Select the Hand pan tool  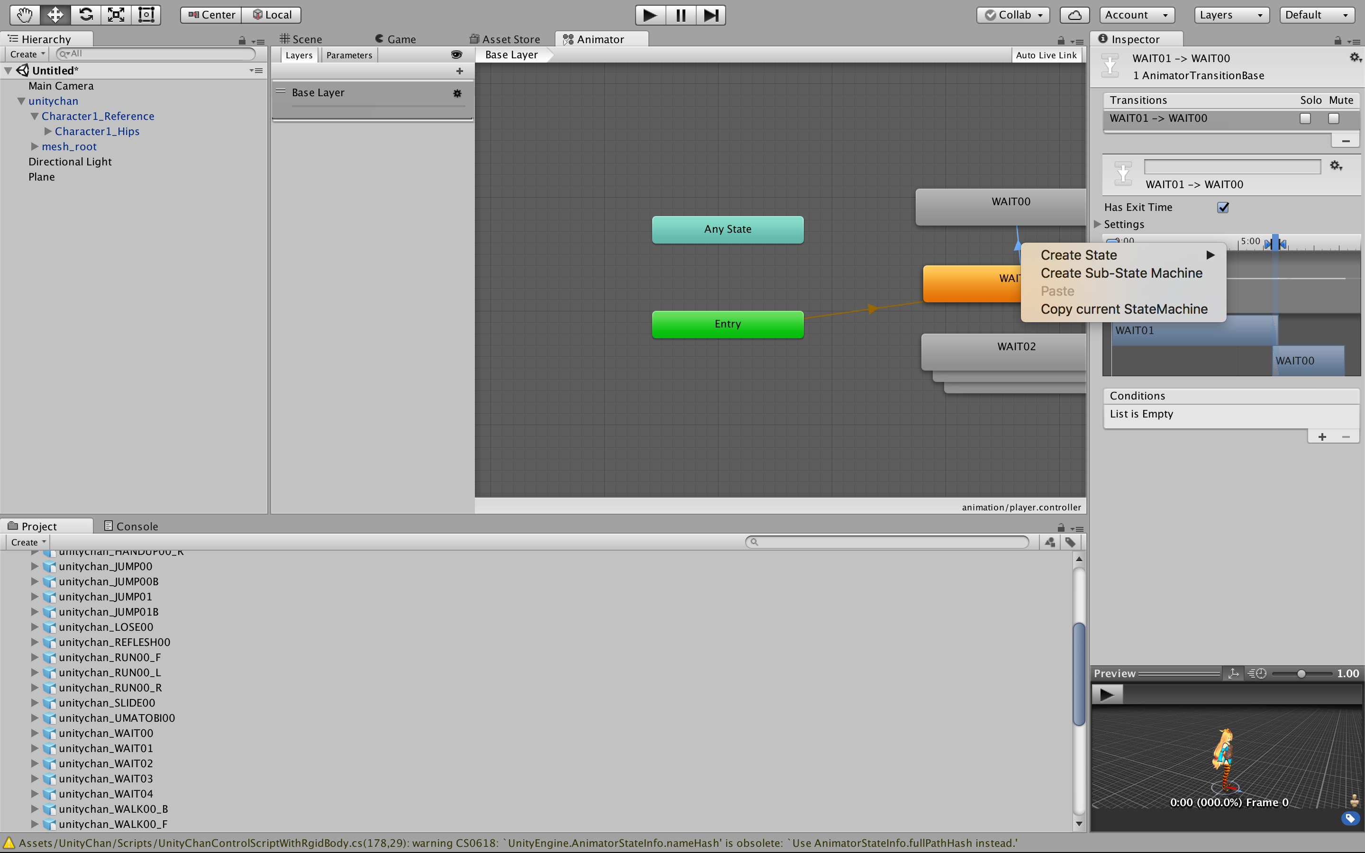pyautogui.click(x=25, y=15)
